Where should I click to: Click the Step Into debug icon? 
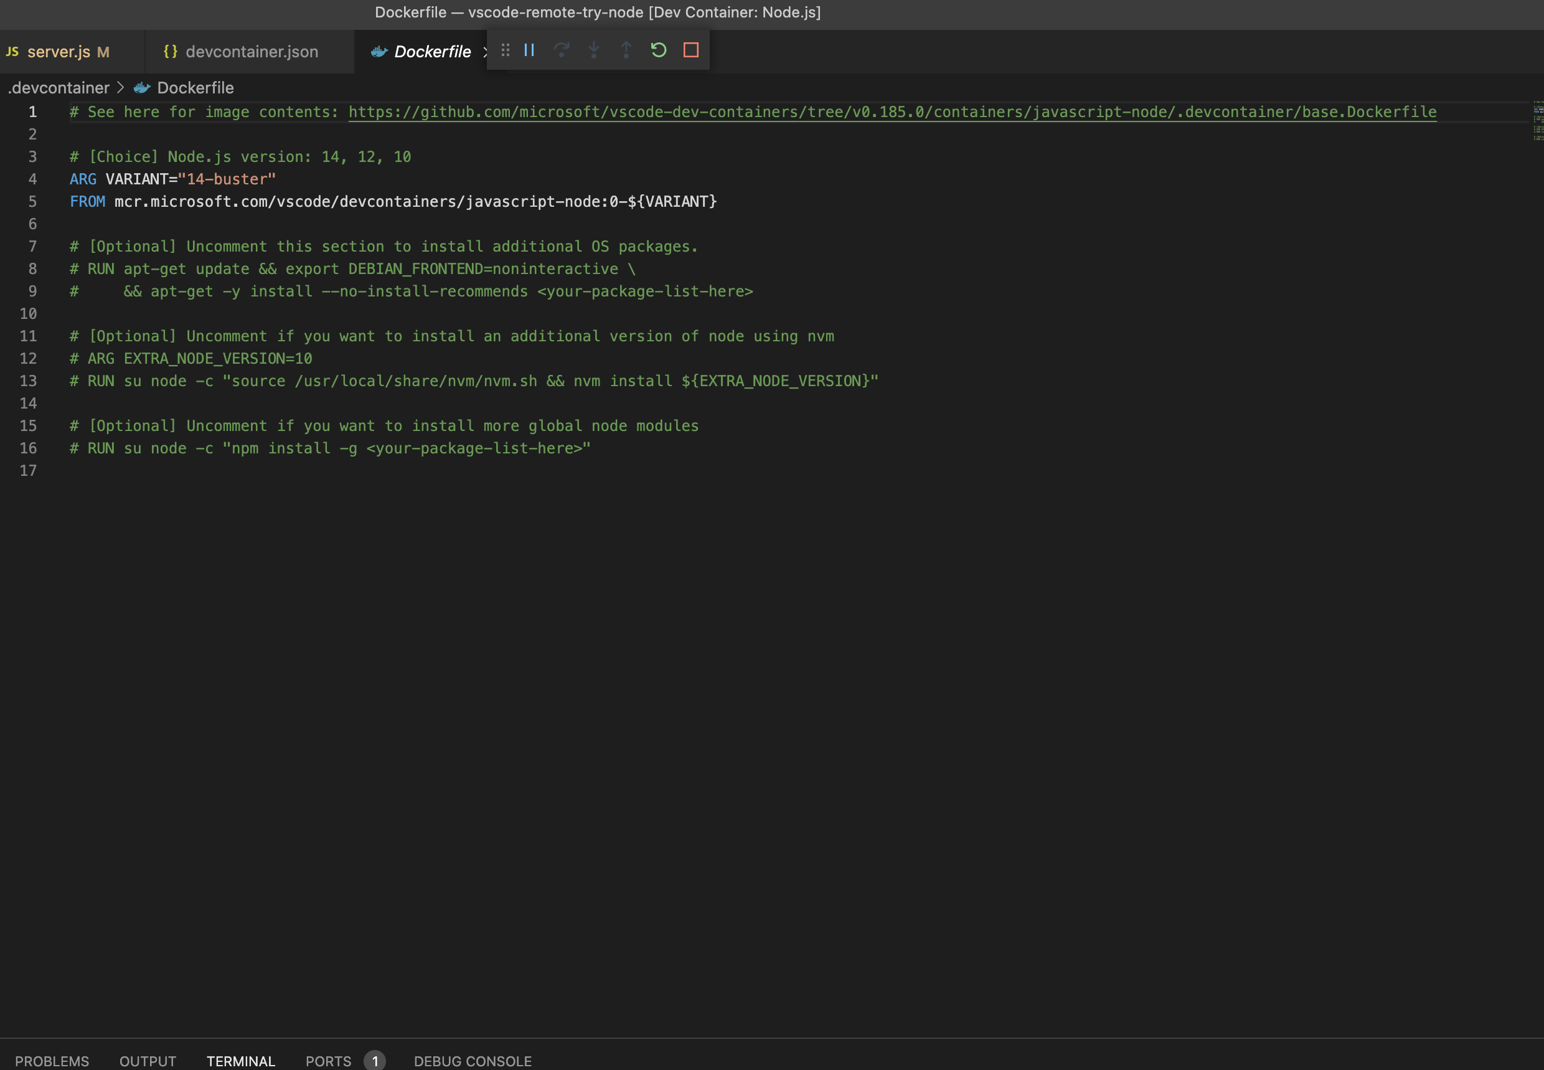click(594, 50)
